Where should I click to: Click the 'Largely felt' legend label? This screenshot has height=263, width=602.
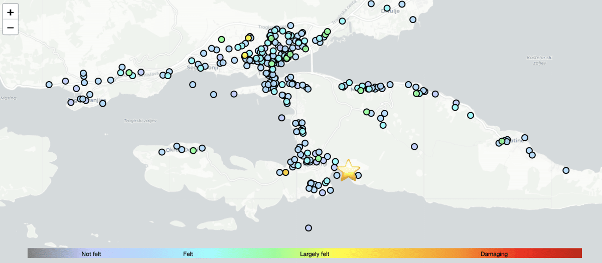pos(315,254)
